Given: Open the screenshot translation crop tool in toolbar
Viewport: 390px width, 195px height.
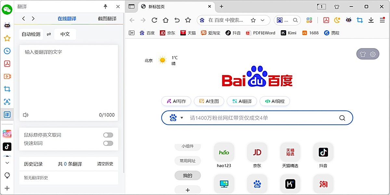Looking at the screenshot, I should point(359,20).
